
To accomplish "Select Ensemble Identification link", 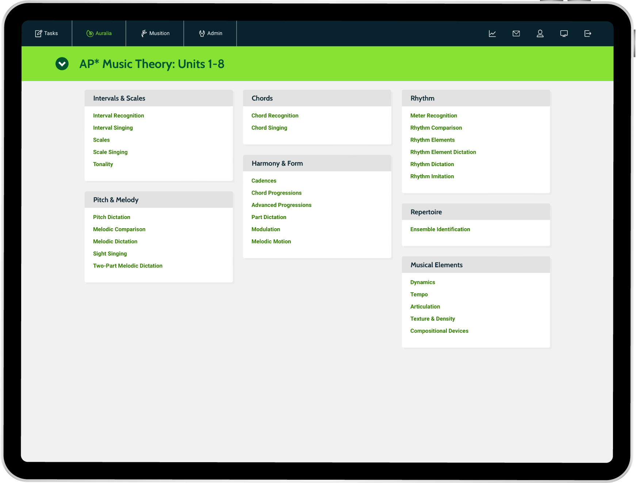I will 440,229.
